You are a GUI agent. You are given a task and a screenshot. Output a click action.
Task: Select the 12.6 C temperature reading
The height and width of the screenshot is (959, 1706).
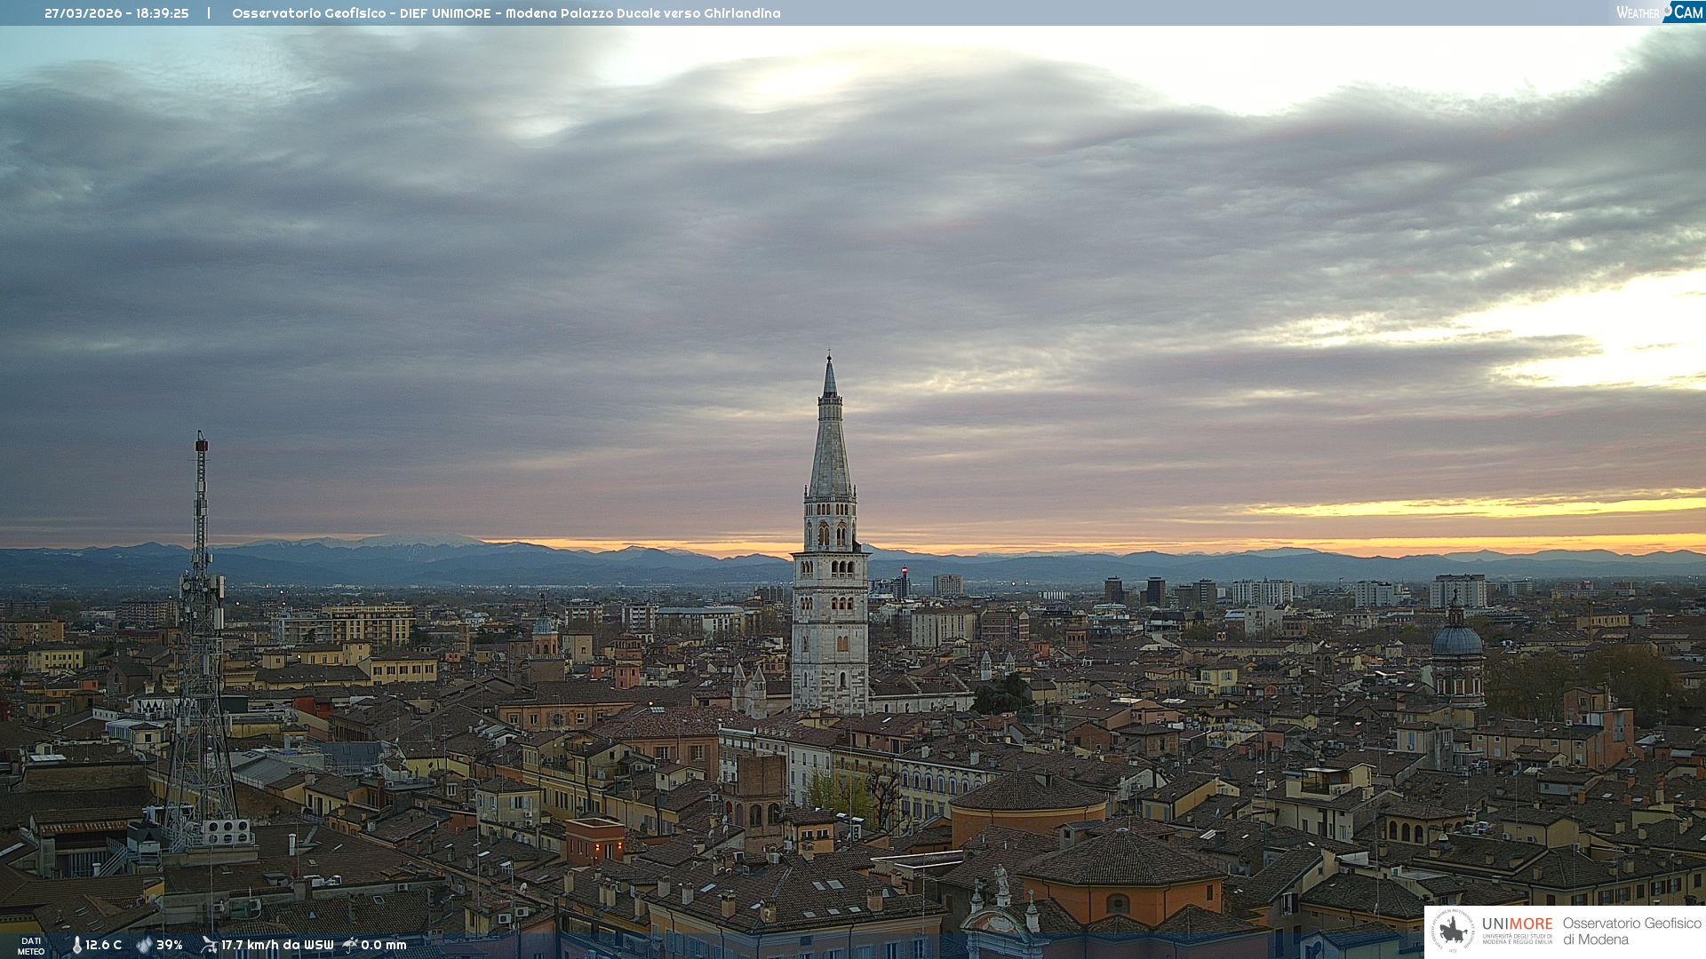pyautogui.click(x=104, y=945)
